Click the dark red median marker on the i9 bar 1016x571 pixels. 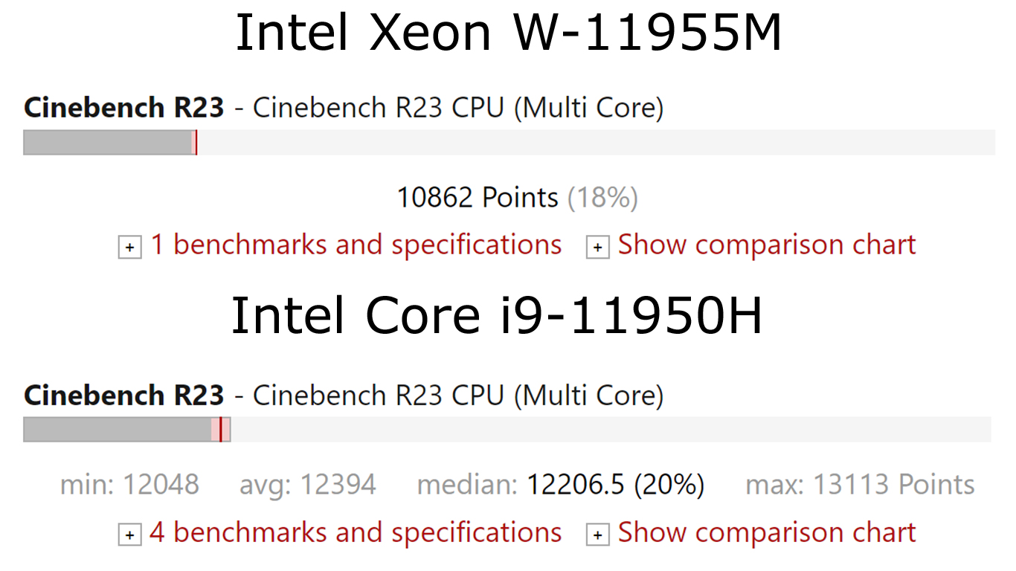coord(221,430)
